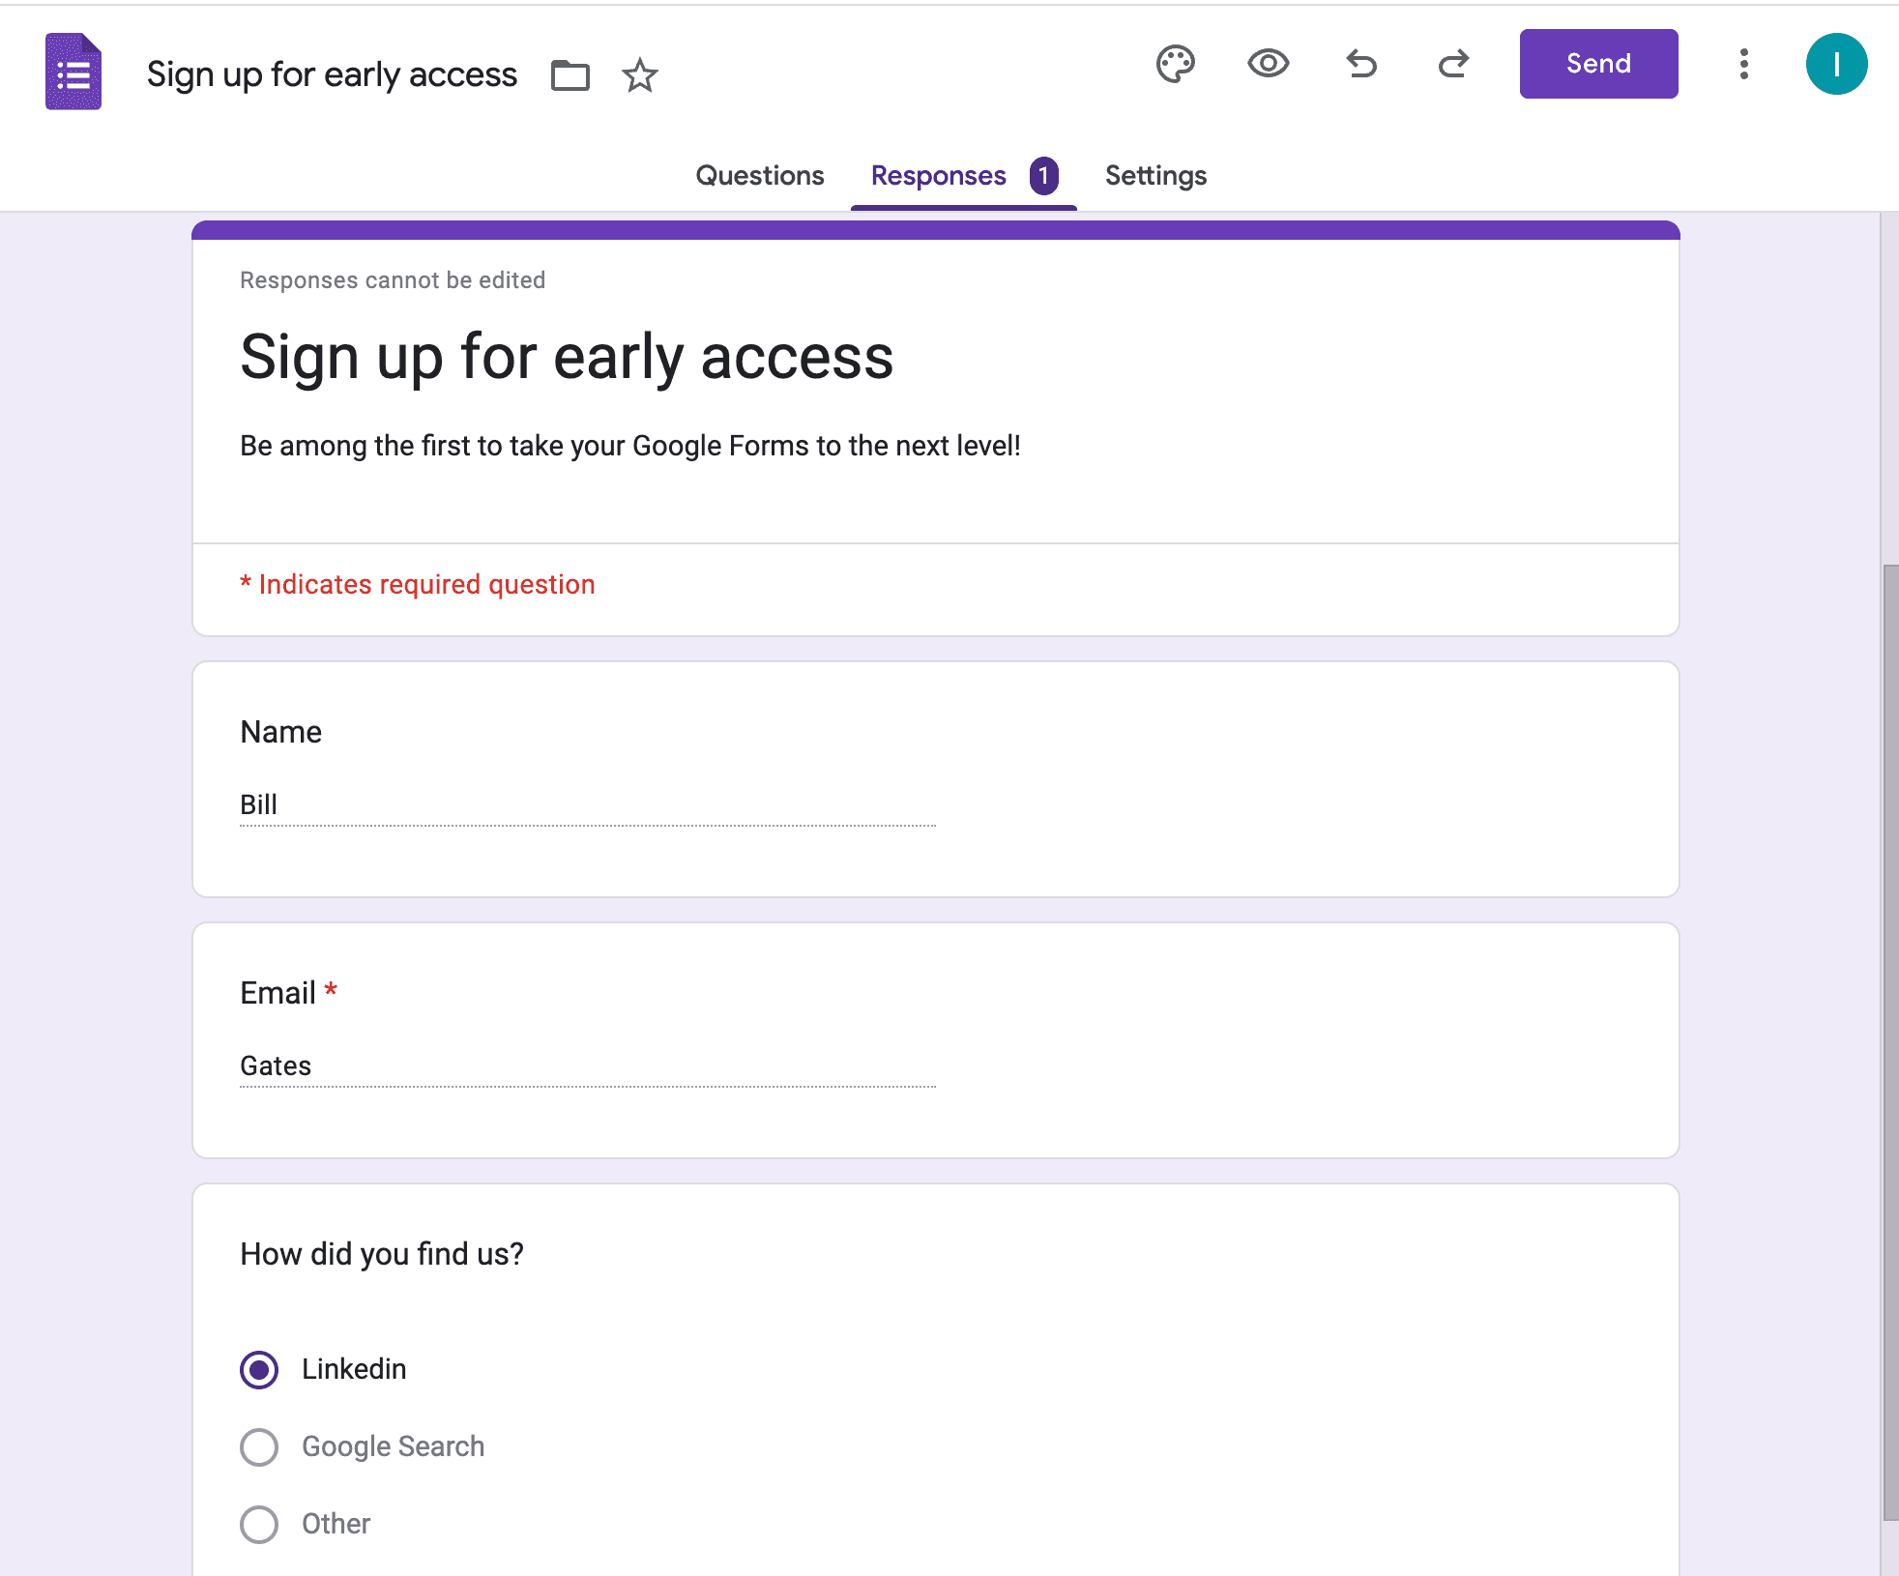Click the Name answer field with Bill
Viewport: 1899px width, 1576px height.
[588, 804]
